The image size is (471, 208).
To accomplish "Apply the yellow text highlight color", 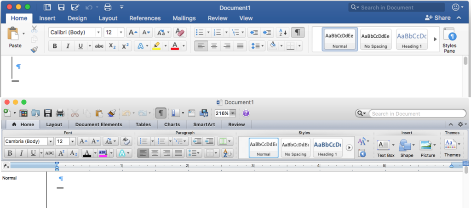I will coord(156,46).
